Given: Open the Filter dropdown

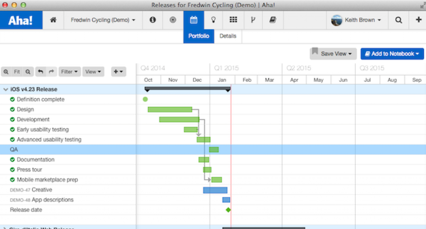Looking at the screenshot, I should point(69,71).
